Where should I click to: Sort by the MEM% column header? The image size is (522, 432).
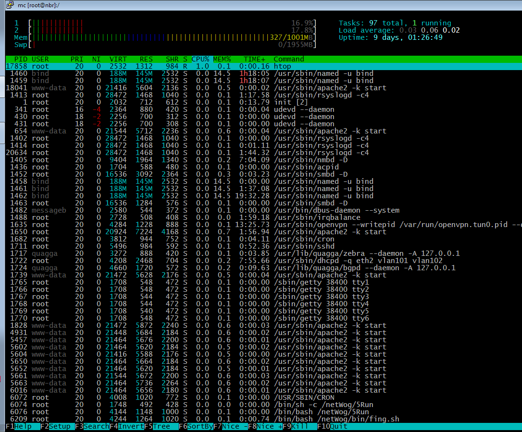coord(222,59)
